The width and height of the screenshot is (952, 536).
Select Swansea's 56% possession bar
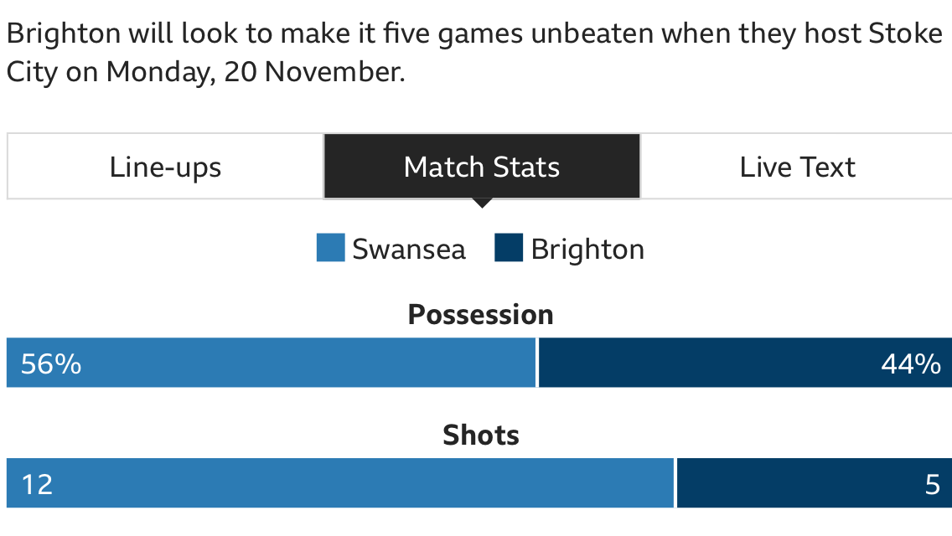(x=272, y=363)
